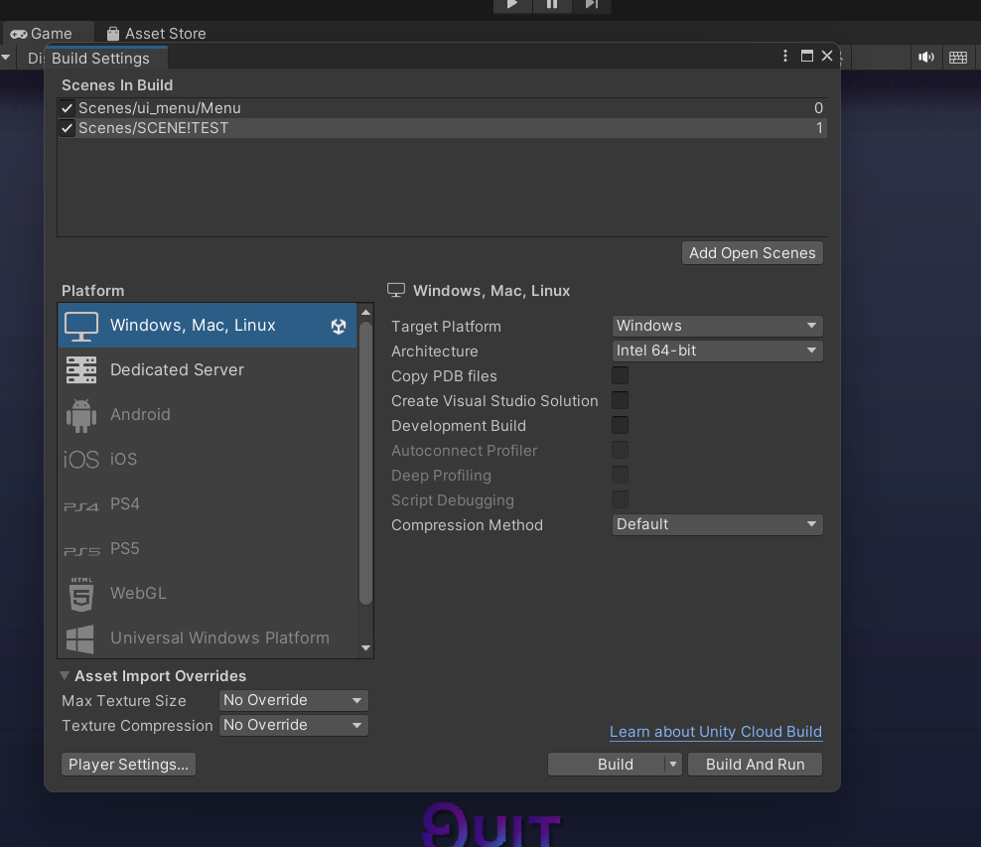Select PS4 platform

pyautogui.click(x=208, y=504)
